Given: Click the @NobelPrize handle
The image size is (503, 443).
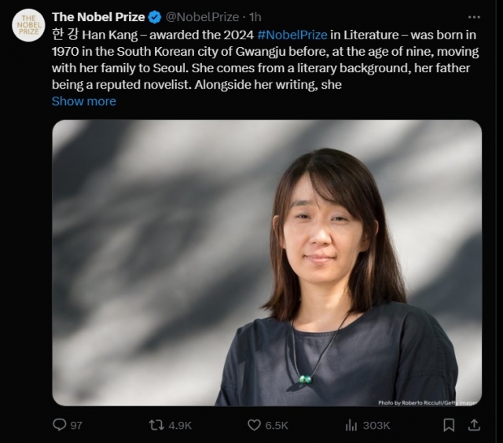Looking at the screenshot, I should [x=202, y=17].
